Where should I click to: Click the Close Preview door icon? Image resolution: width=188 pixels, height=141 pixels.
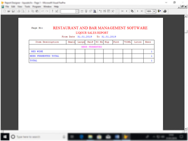pyautogui.click(x=159, y=11)
